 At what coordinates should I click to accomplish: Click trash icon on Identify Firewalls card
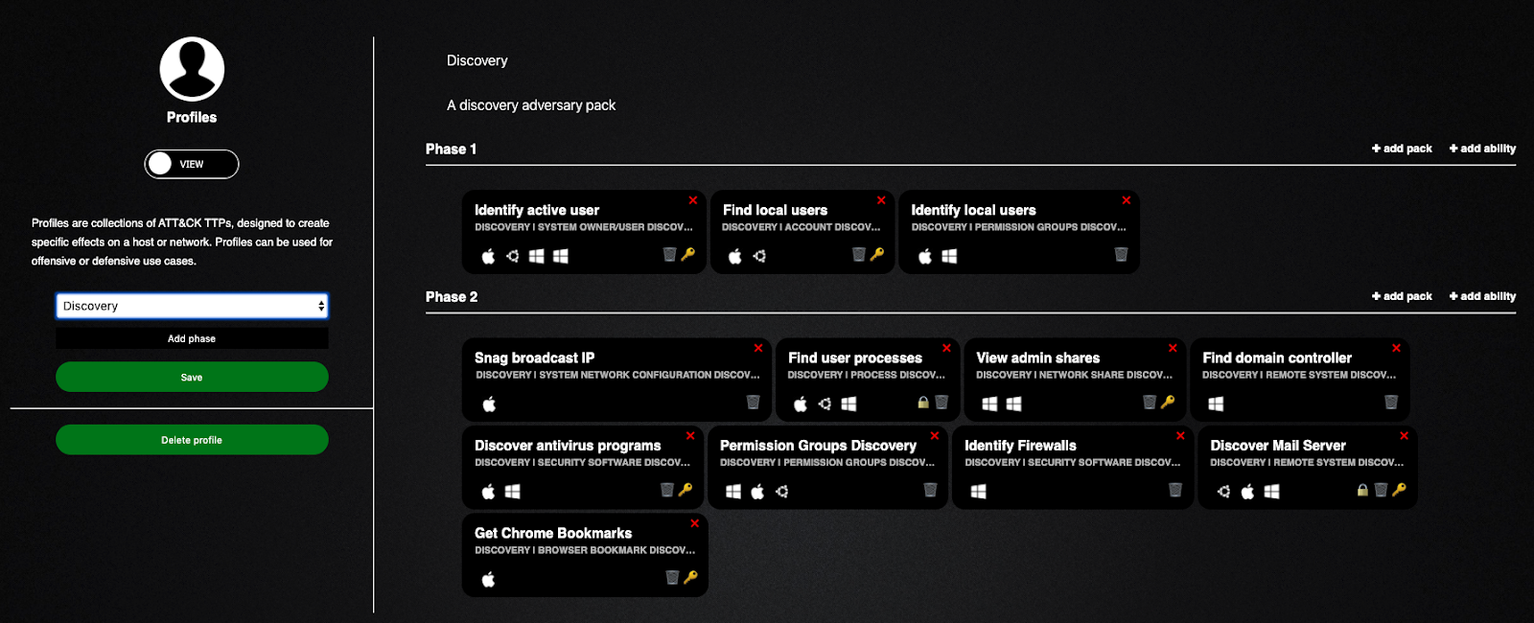pyautogui.click(x=1174, y=490)
